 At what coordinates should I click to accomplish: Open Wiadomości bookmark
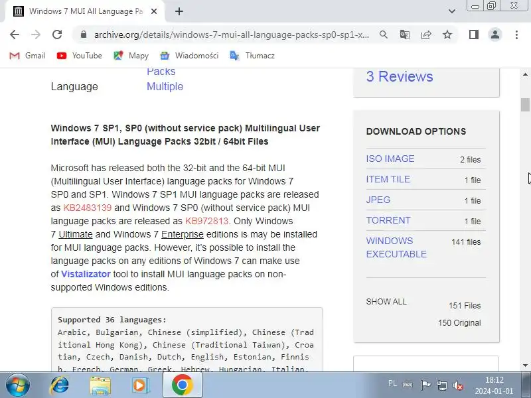[189, 56]
